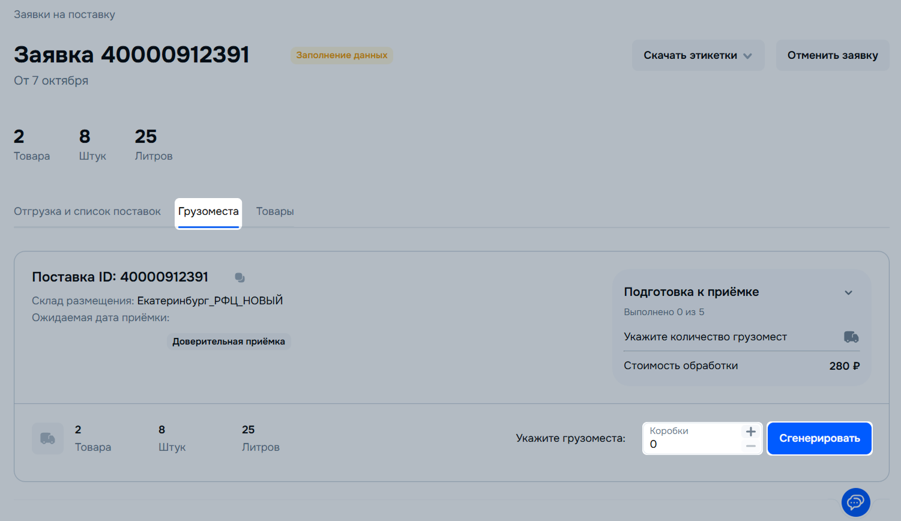Viewport: 901px width, 521px height.
Task: Click warehouse name Екатеринбург_РФЦ_НОВЫЙ
Action: click(209, 301)
